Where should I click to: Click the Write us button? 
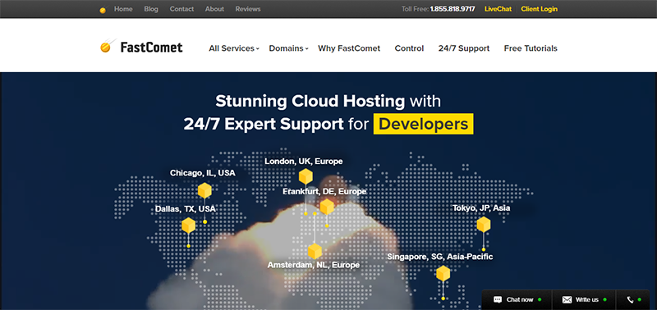(x=584, y=299)
